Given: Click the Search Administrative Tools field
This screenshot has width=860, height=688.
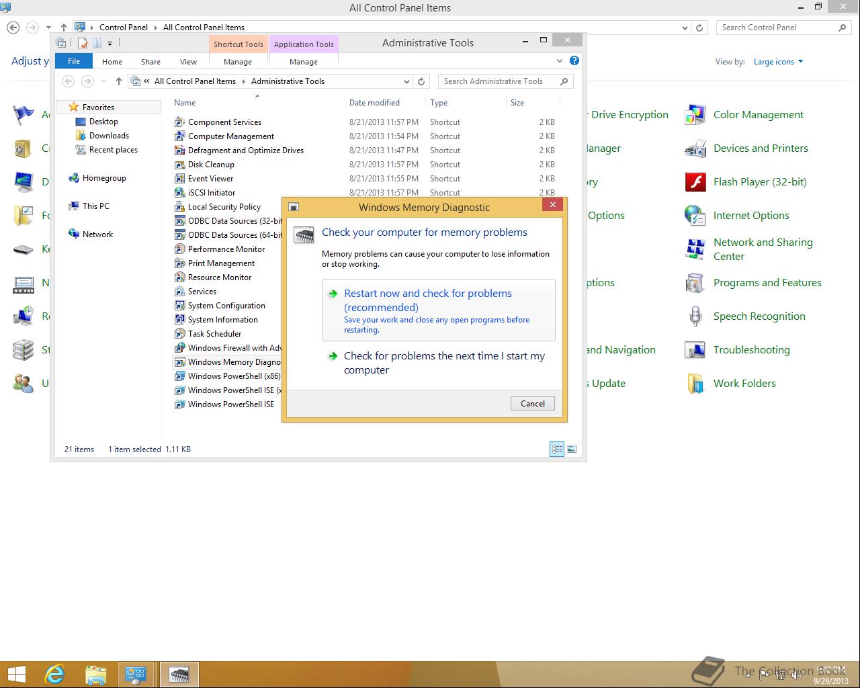Looking at the screenshot, I should 505,81.
